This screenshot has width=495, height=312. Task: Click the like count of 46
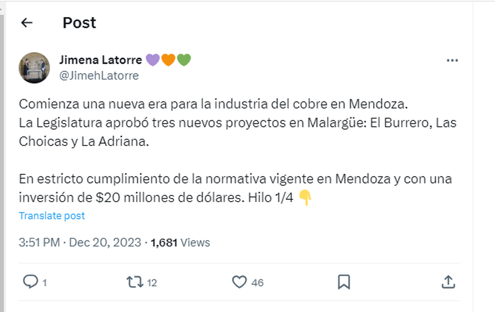pyautogui.click(x=257, y=283)
